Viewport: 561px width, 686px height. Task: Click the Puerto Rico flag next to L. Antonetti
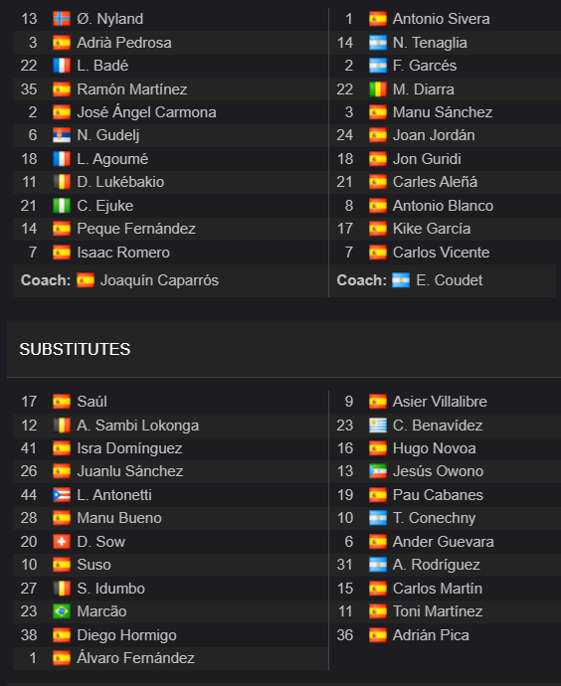[x=62, y=495]
